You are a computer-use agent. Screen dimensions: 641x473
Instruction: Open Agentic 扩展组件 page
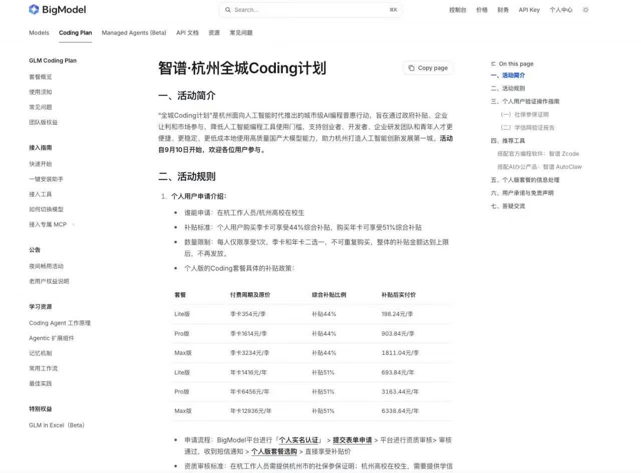coord(52,338)
